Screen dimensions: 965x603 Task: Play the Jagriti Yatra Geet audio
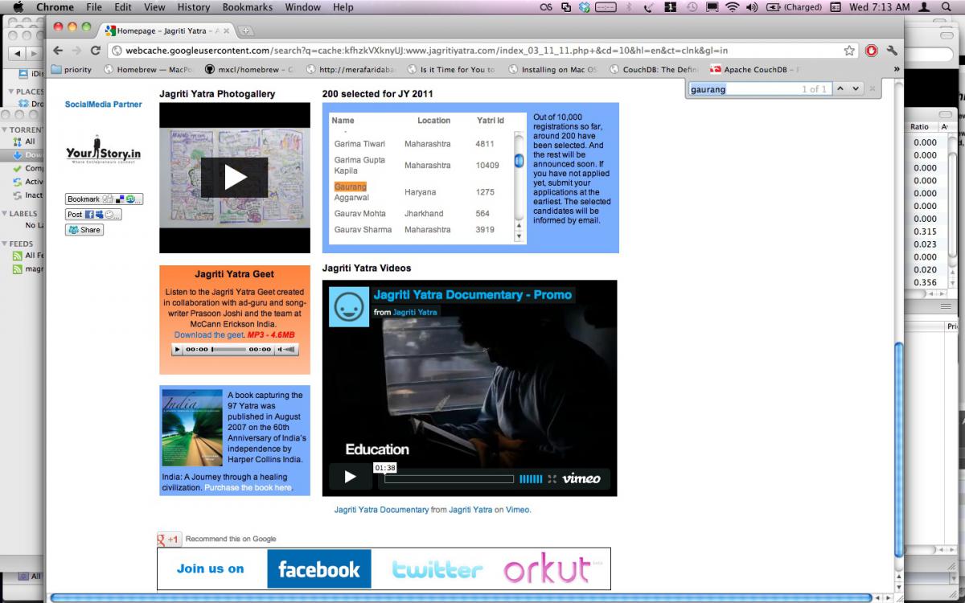click(179, 350)
